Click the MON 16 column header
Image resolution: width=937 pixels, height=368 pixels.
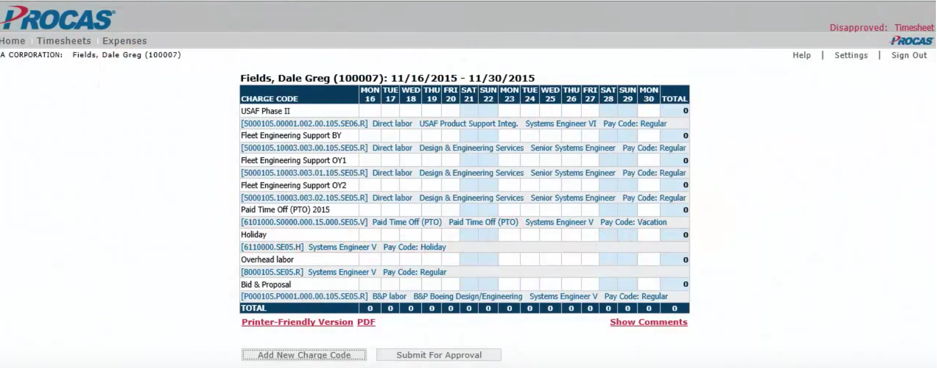(370, 95)
